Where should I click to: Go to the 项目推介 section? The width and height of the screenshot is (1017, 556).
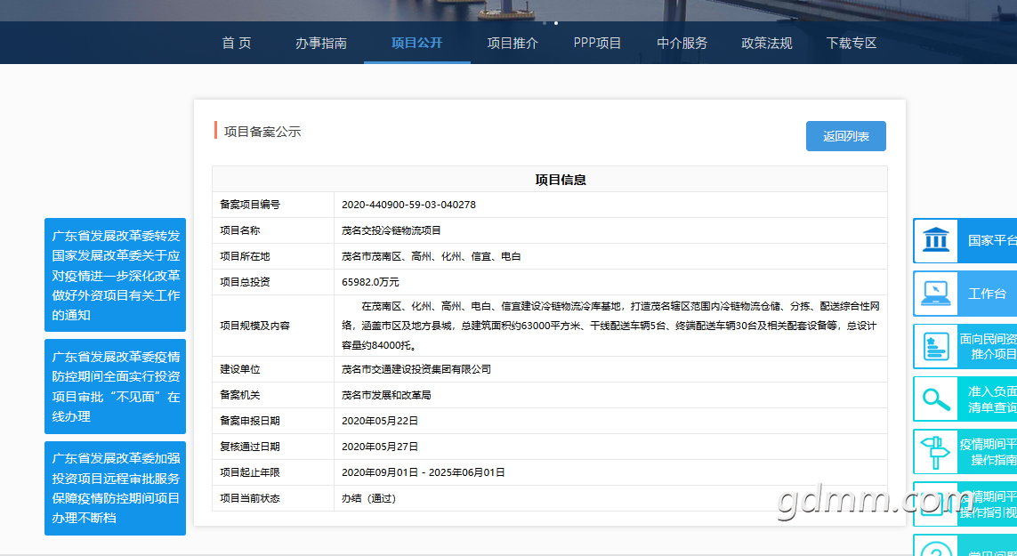(513, 43)
